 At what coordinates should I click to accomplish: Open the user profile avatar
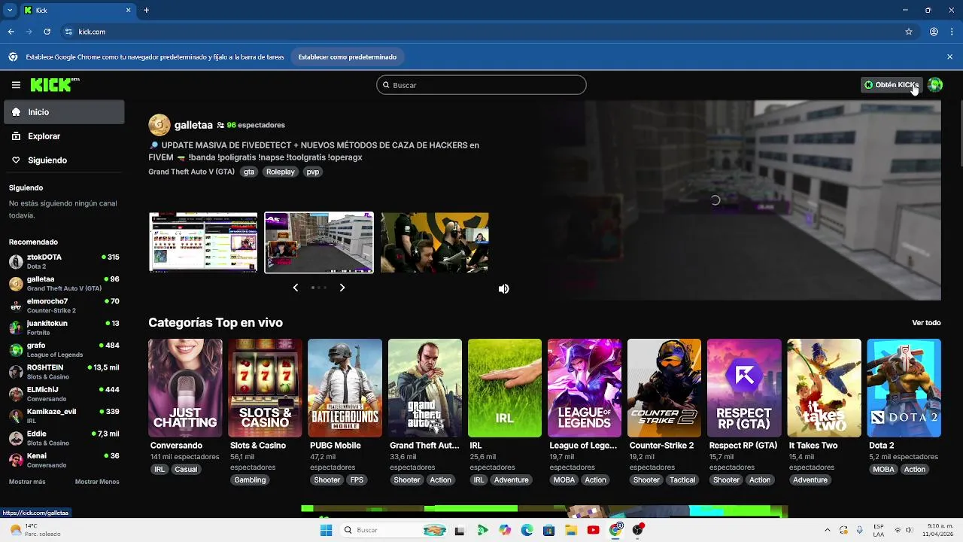935,85
